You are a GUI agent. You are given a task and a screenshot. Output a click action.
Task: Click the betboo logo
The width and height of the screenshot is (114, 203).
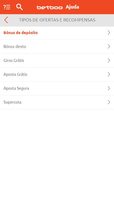click(50, 7)
